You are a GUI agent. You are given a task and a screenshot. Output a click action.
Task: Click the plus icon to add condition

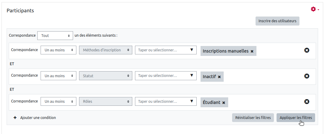click(15, 118)
